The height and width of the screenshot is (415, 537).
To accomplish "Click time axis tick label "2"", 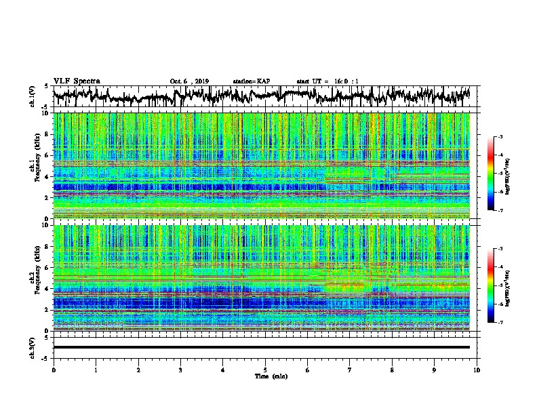I will [x=138, y=370].
